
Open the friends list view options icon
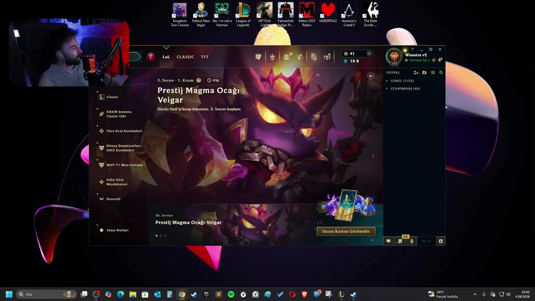click(x=433, y=73)
